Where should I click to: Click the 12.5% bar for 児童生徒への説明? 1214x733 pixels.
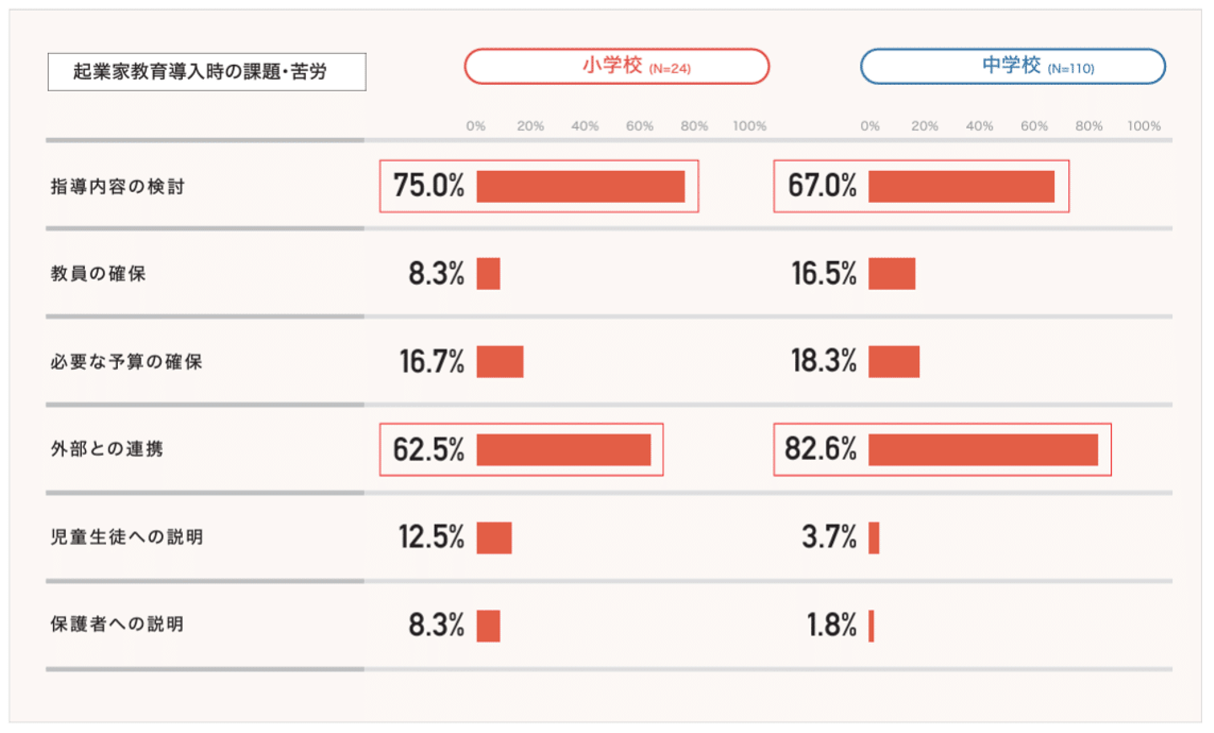click(494, 538)
